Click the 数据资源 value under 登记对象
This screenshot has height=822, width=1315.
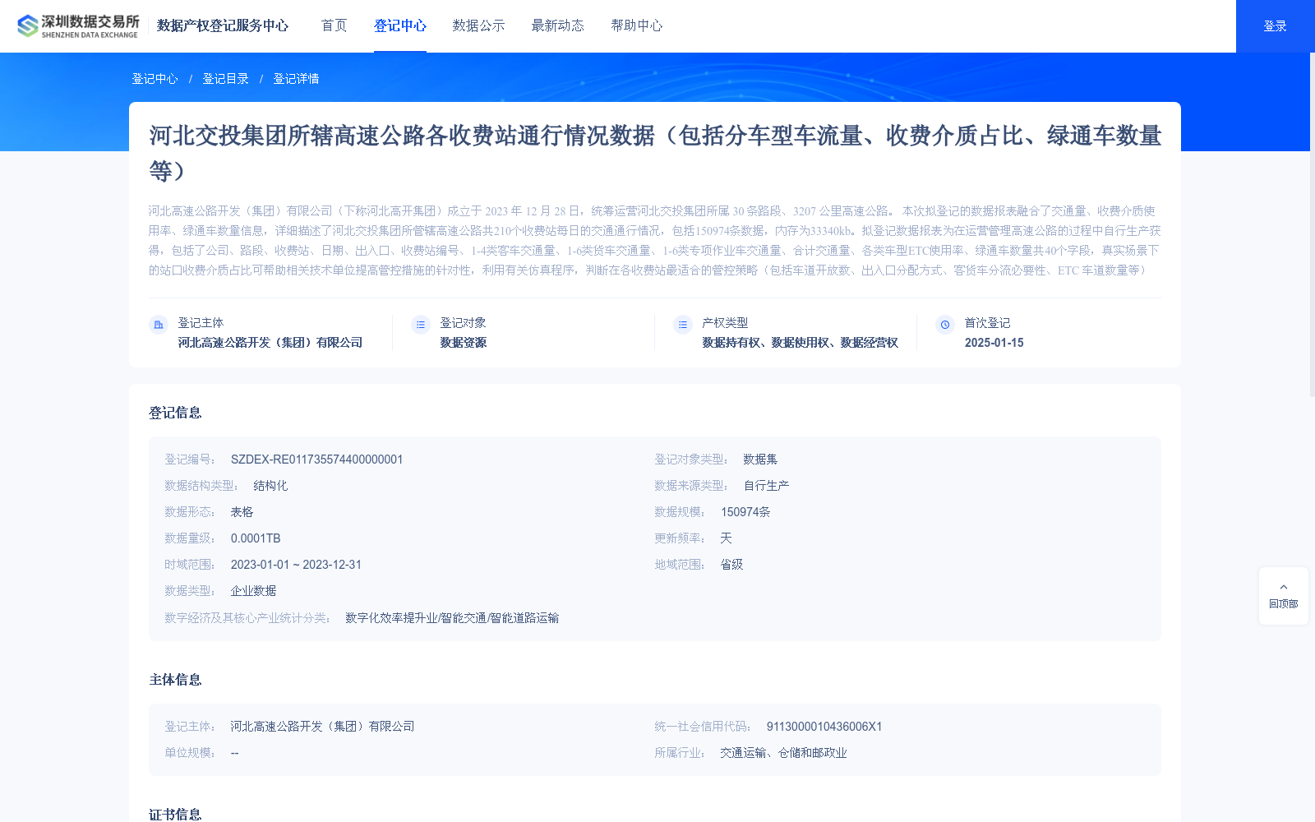(x=463, y=343)
